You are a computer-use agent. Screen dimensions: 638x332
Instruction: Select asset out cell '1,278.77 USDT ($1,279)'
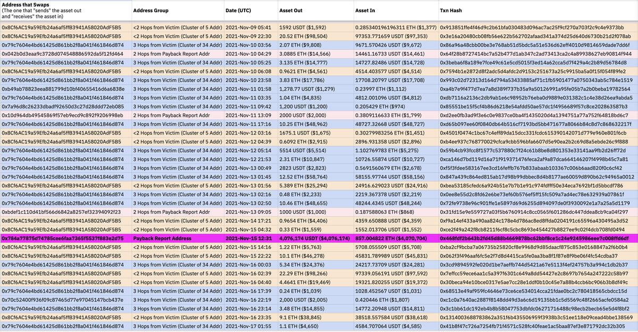[315, 89]
